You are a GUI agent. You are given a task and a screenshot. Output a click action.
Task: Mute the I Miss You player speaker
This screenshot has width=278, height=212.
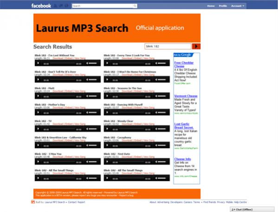coord(87,162)
